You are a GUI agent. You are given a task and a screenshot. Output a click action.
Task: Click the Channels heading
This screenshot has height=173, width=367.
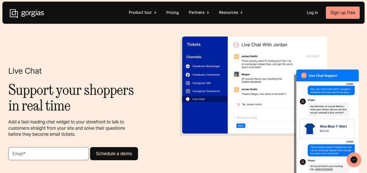pyautogui.click(x=194, y=57)
